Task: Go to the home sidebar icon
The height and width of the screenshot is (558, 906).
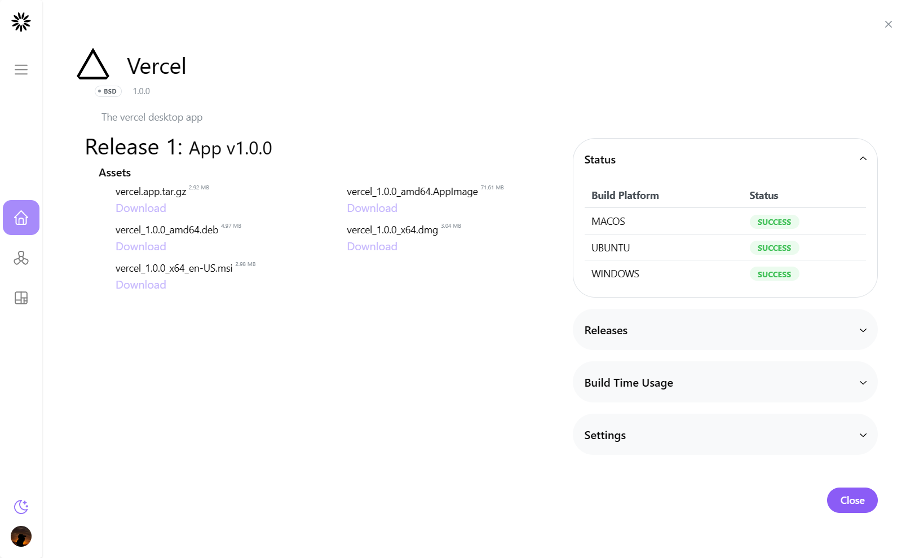Action: 21,218
